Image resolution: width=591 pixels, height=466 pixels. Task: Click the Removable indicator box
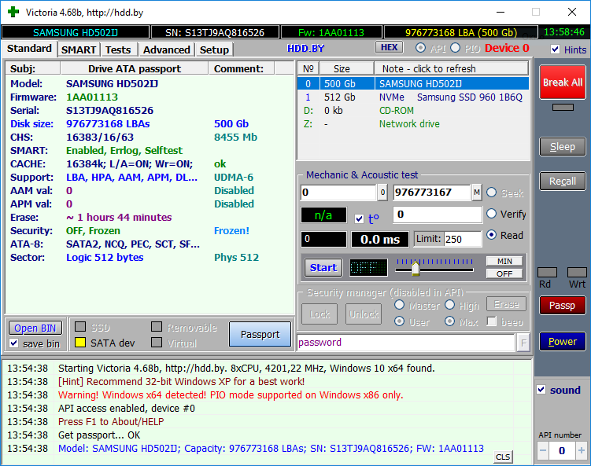pyautogui.click(x=157, y=326)
